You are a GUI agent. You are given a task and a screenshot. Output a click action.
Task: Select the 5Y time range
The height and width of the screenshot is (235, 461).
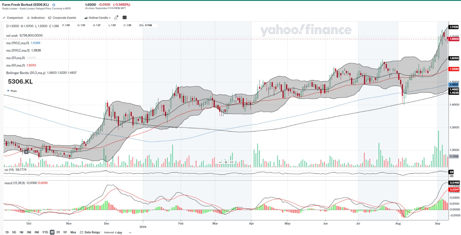[x=65, y=232]
